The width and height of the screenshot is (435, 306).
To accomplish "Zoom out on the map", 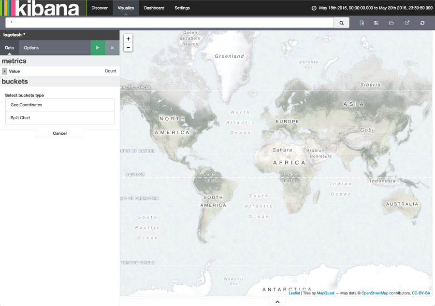I will pos(128,47).
